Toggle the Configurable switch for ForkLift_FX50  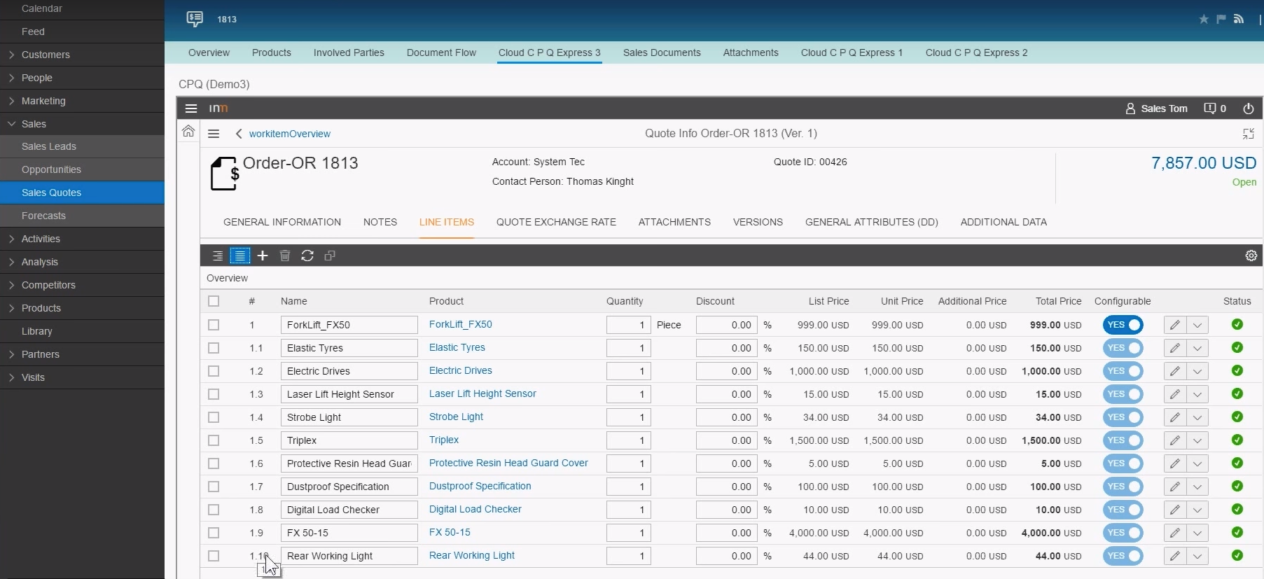coord(1123,325)
